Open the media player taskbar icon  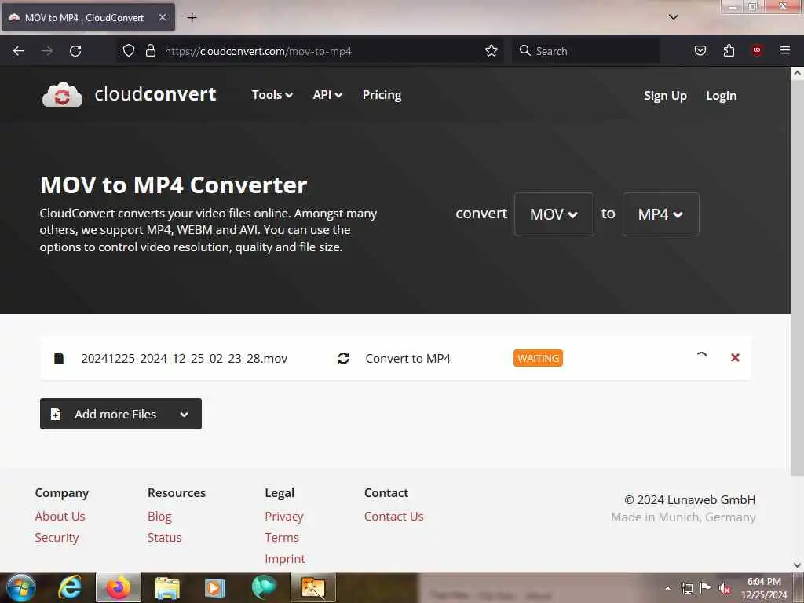[215, 588]
